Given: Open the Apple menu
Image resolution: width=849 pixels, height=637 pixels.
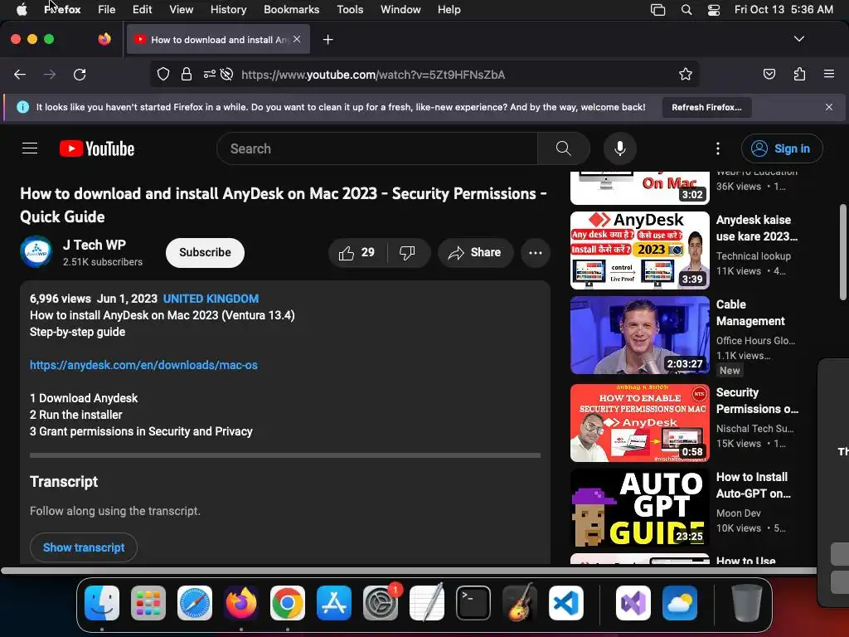Looking at the screenshot, I should tap(22, 10).
